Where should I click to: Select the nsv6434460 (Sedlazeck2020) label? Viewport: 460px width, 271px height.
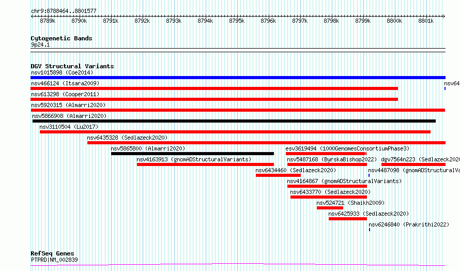(x=296, y=170)
